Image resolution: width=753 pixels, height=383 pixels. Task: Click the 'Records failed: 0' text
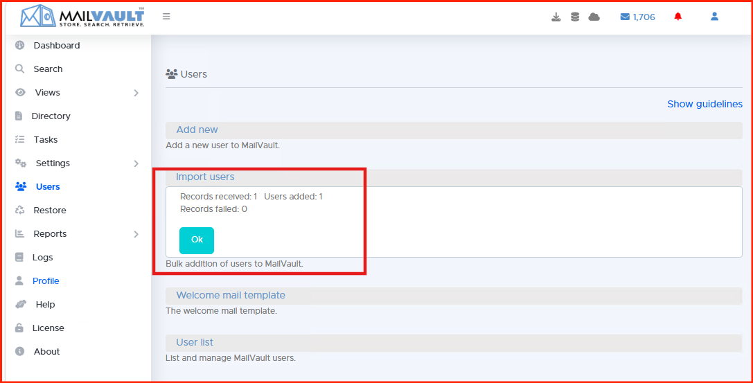click(x=213, y=208)
